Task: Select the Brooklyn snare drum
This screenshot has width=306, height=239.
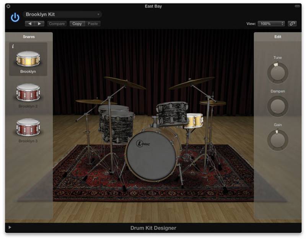Action: [x=28, y=59]
